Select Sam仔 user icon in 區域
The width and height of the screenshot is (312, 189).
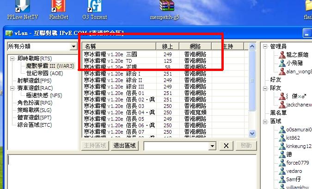(x=282, y=179)
